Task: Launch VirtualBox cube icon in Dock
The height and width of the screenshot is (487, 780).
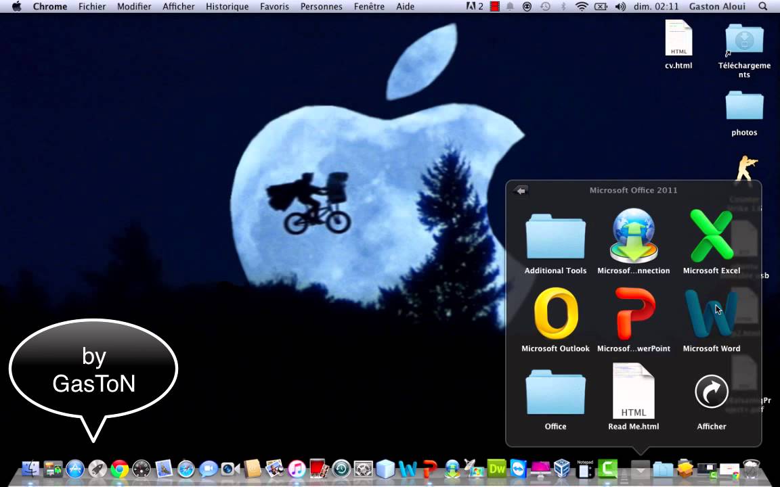Action: (562, 469)
